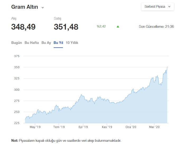This screenshot has width=175, height=146.
Task: Click the Satış price 351,48
Action: (x=66, y=27)
